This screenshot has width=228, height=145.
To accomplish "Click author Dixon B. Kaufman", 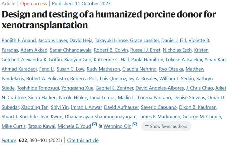I will point(198,107).
